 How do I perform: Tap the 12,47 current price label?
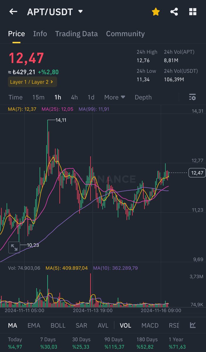[x=197, y=173]
